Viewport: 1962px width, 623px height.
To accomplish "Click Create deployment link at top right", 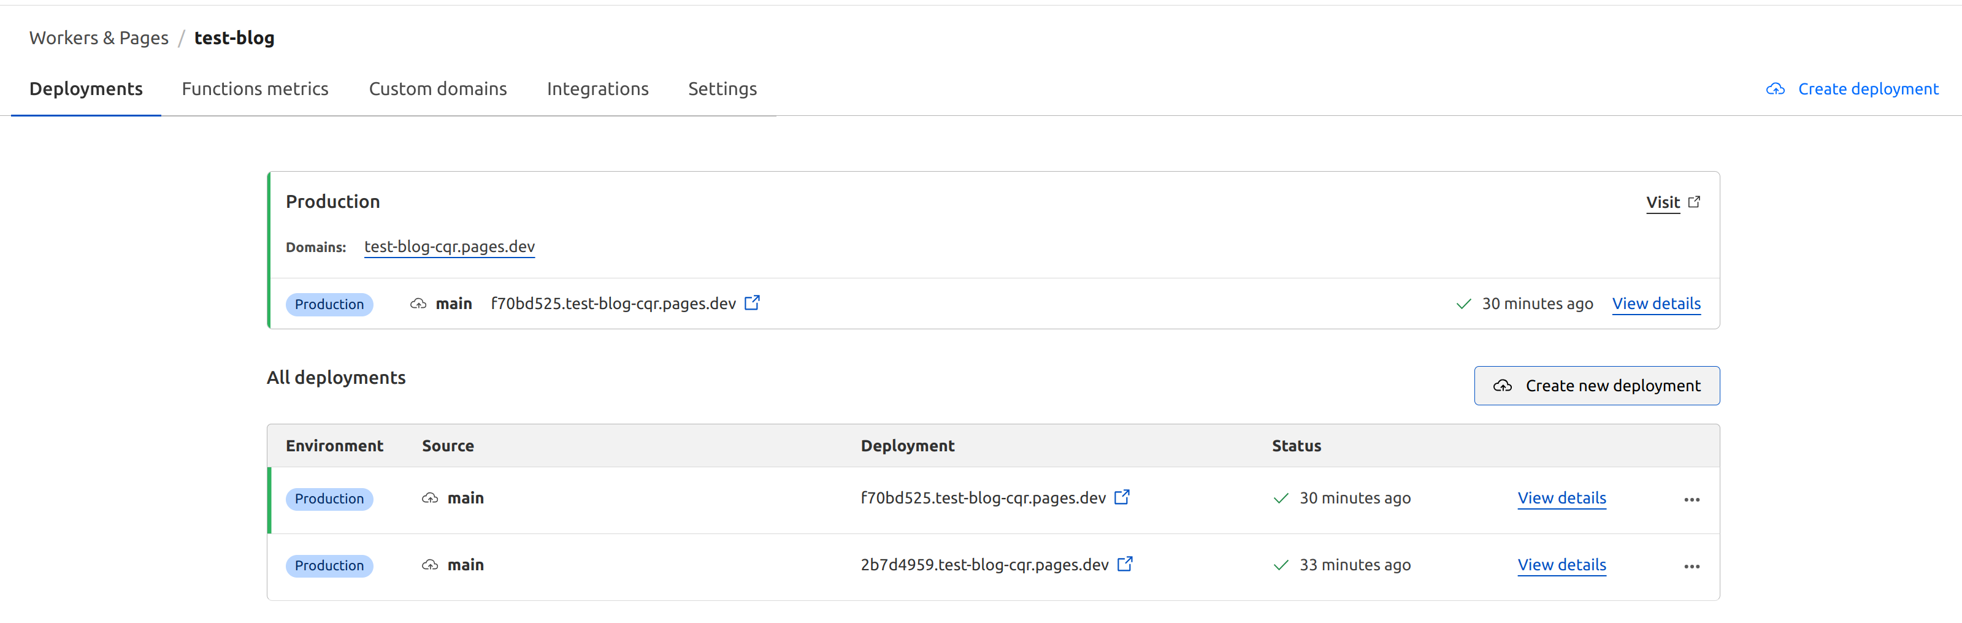I will point(1868,89).
